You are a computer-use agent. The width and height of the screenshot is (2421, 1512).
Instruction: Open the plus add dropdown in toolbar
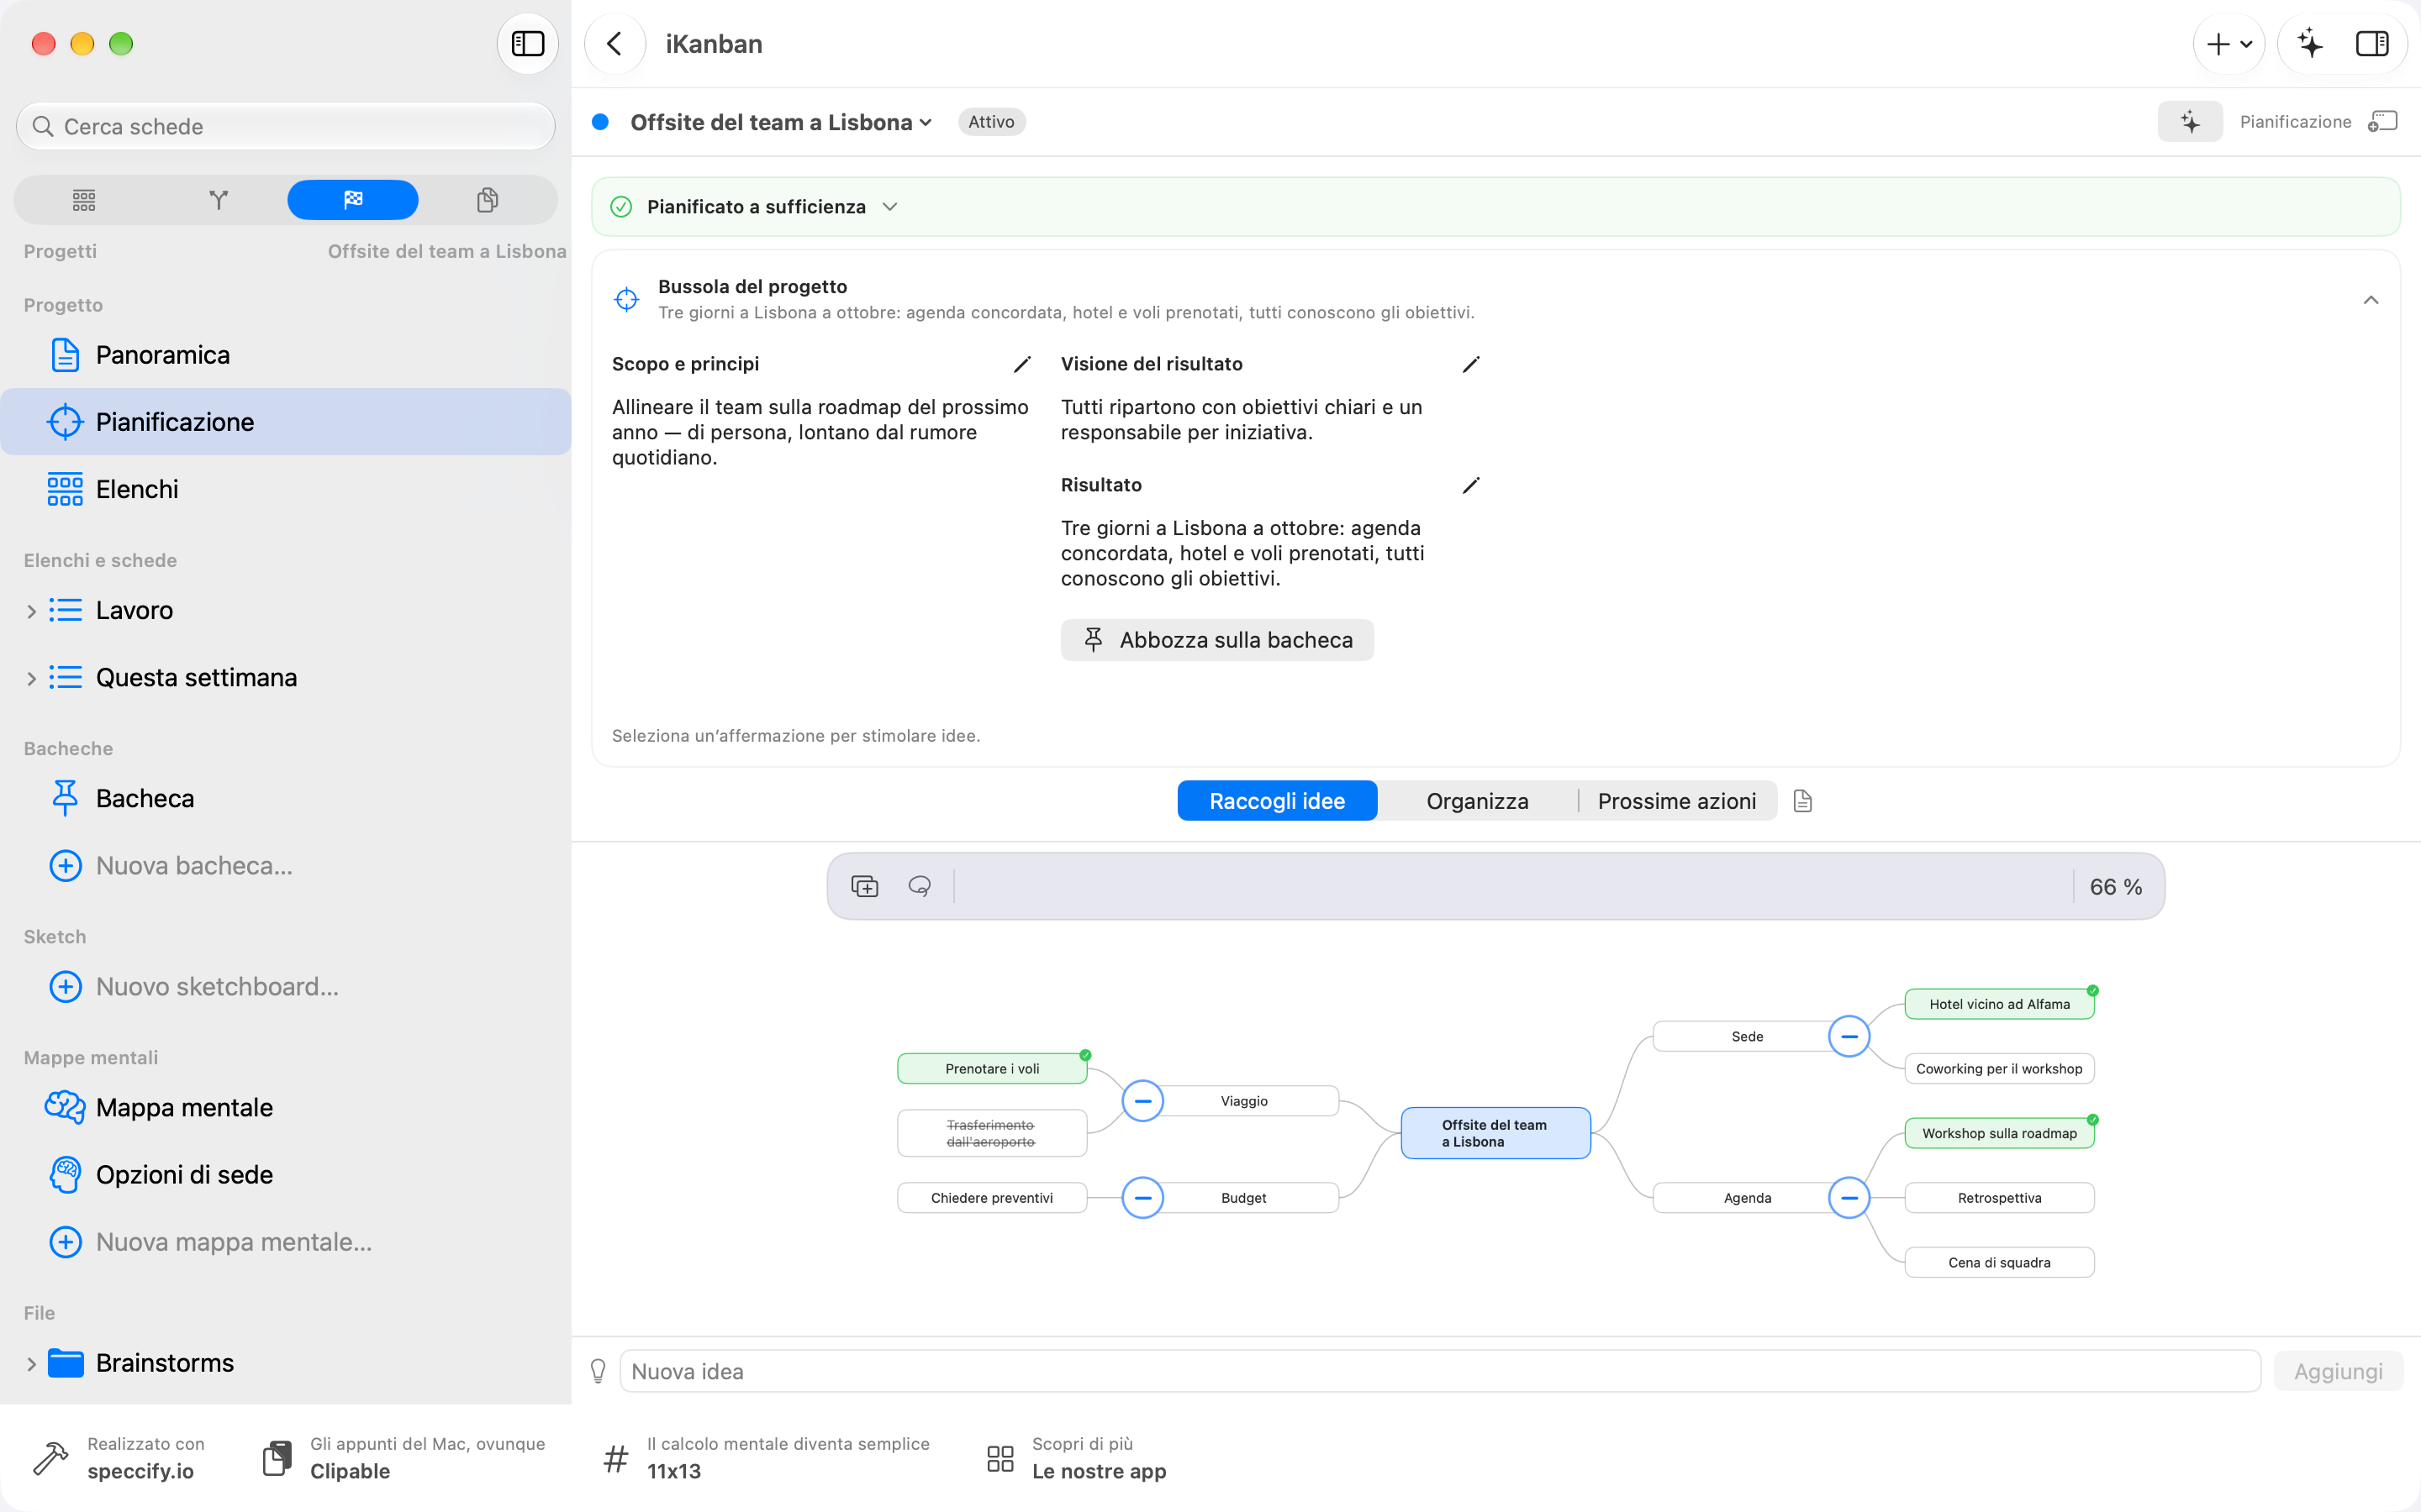coord(2229,44)
